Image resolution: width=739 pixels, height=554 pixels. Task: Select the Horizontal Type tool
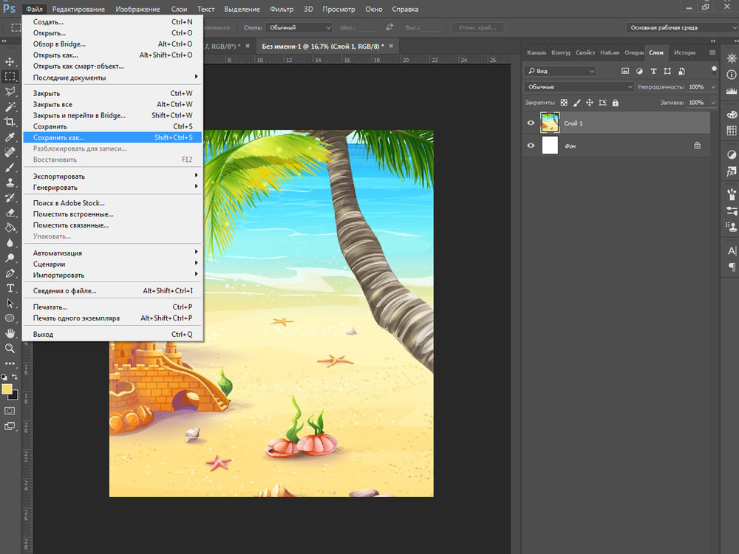coord(10,288)
